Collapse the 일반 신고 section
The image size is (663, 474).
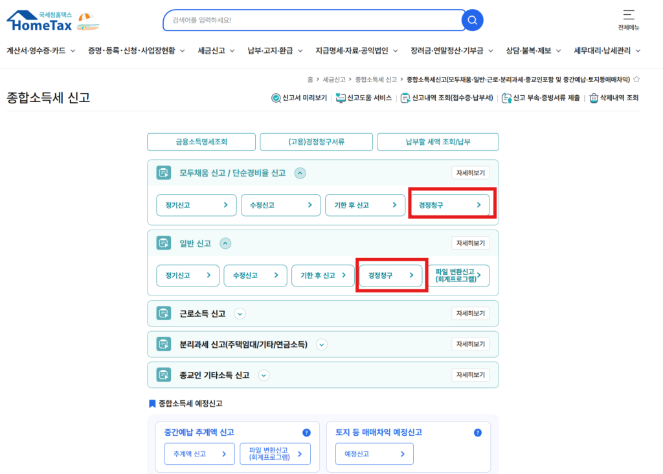pos(225,243)
